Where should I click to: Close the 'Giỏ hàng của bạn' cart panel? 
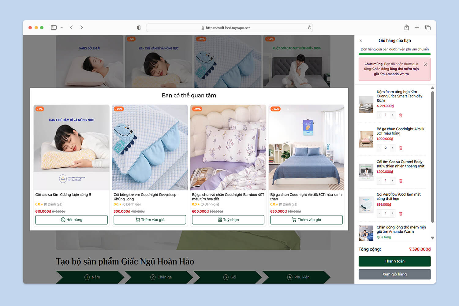coord(360,41)
